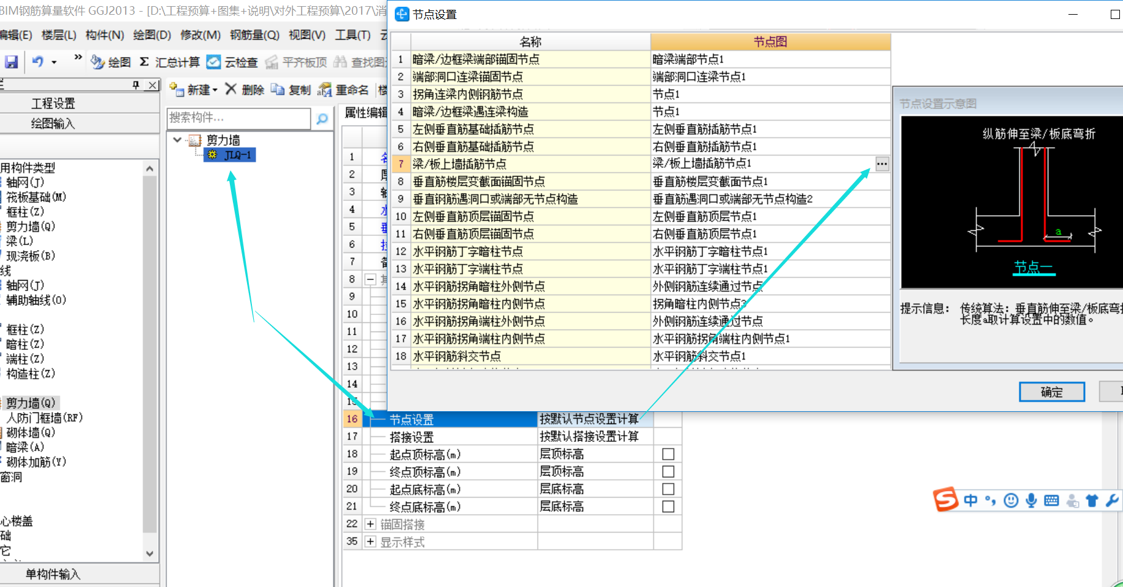Select 梁(L) in component type list
This screenshot has width=1123, height=587.
pyautogui.click(x=20, y=241)
